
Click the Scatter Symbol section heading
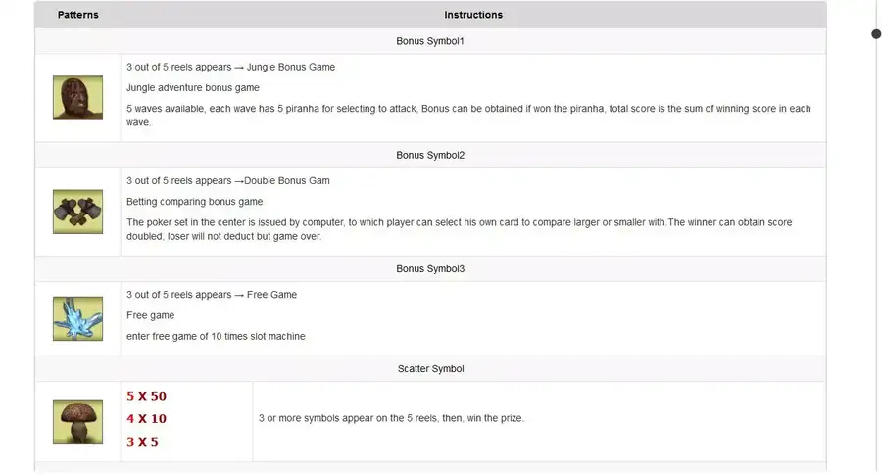click(x=430, y=369)
